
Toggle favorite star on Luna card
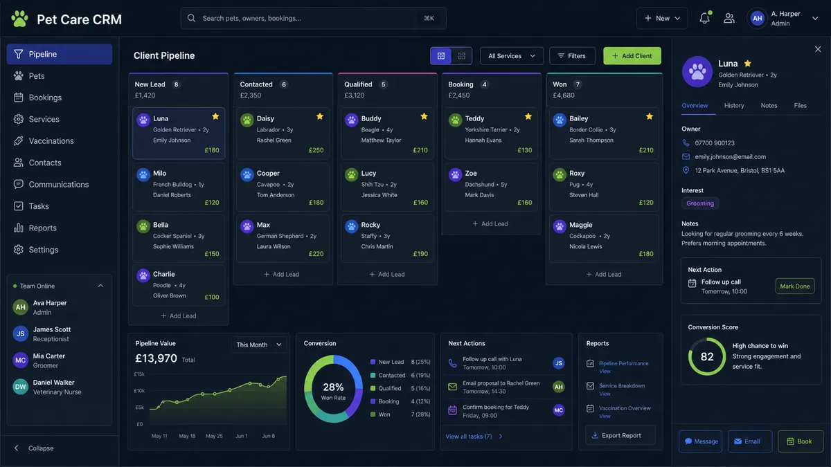pyautogui.click(x=215, y=116)
